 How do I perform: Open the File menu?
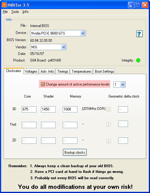point(5,12)
